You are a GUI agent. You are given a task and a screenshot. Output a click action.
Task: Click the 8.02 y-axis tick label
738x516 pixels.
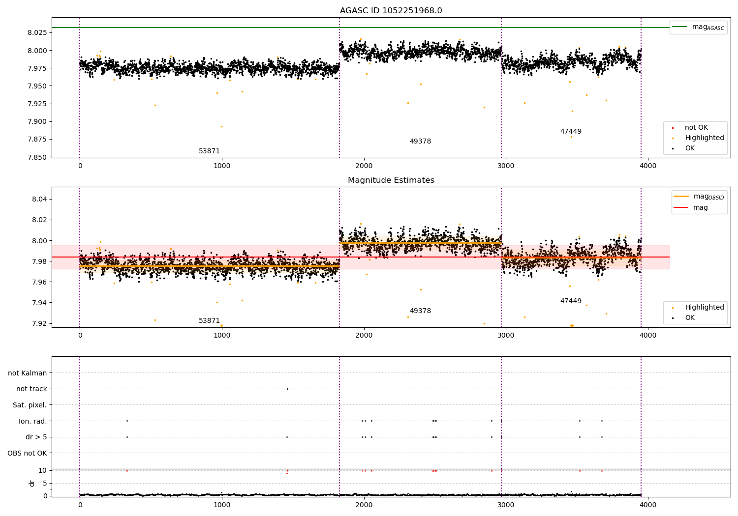[x=40, y=220]
